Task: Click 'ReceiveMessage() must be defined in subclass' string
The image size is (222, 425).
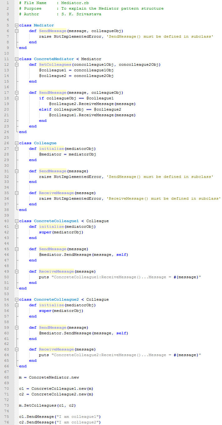Action: [x=163, y=198]
